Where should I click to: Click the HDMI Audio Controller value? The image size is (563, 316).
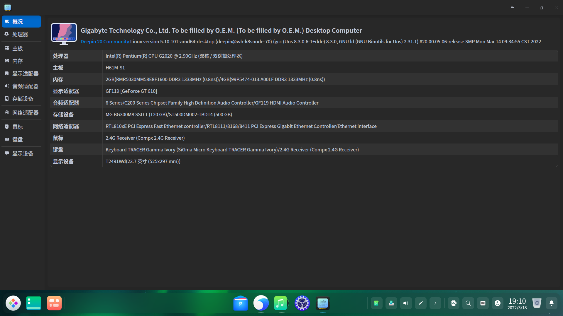coord(212,103)
